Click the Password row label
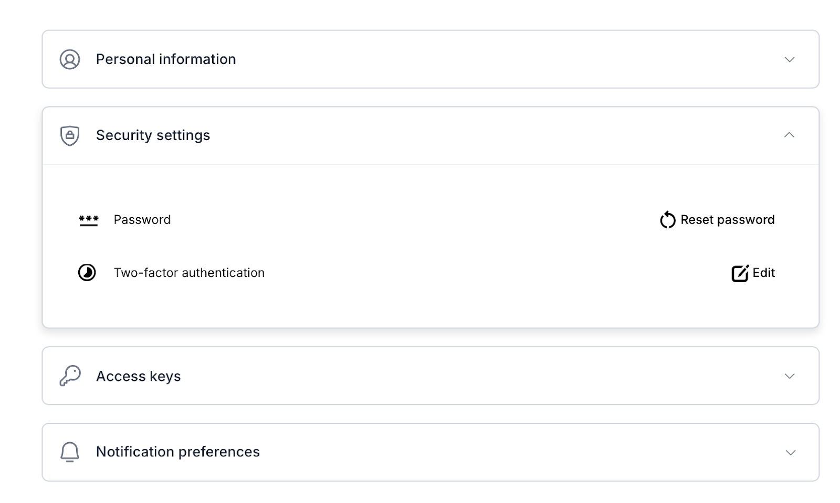The image size is (840, 503). 142,220
